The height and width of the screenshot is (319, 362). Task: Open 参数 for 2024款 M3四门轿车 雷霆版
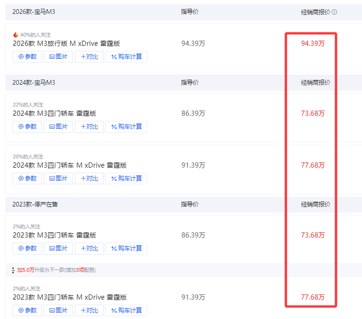(28, 127)
